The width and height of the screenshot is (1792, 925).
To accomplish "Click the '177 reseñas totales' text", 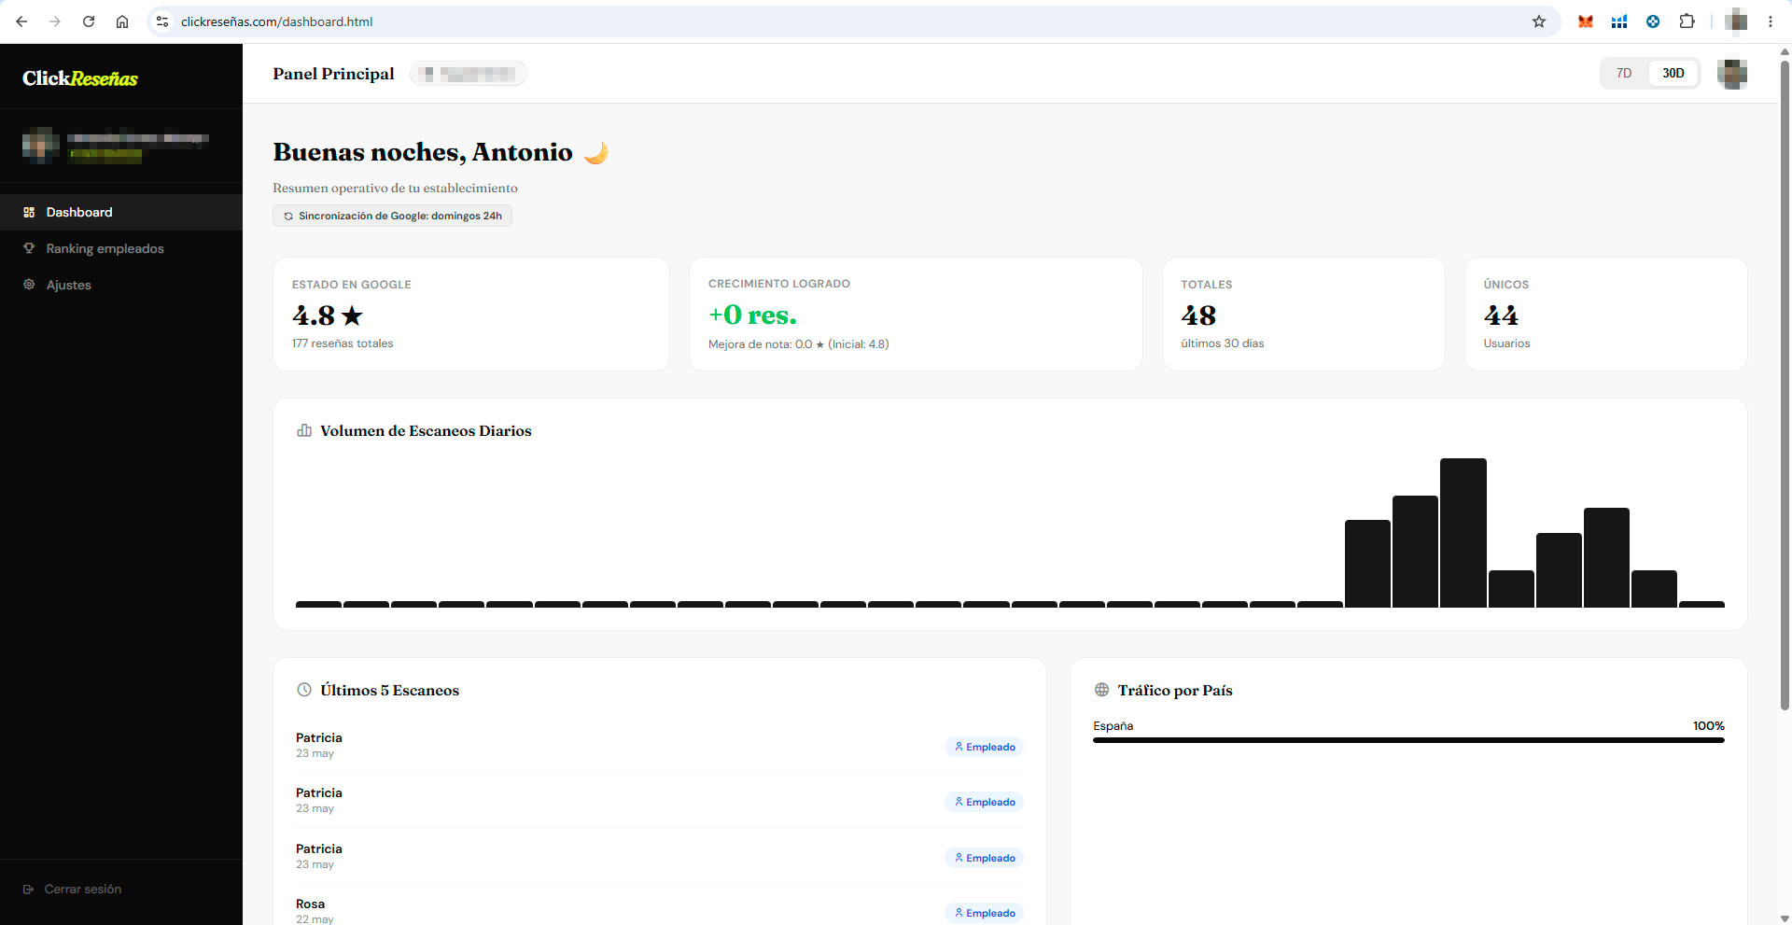I will (343, 343).
